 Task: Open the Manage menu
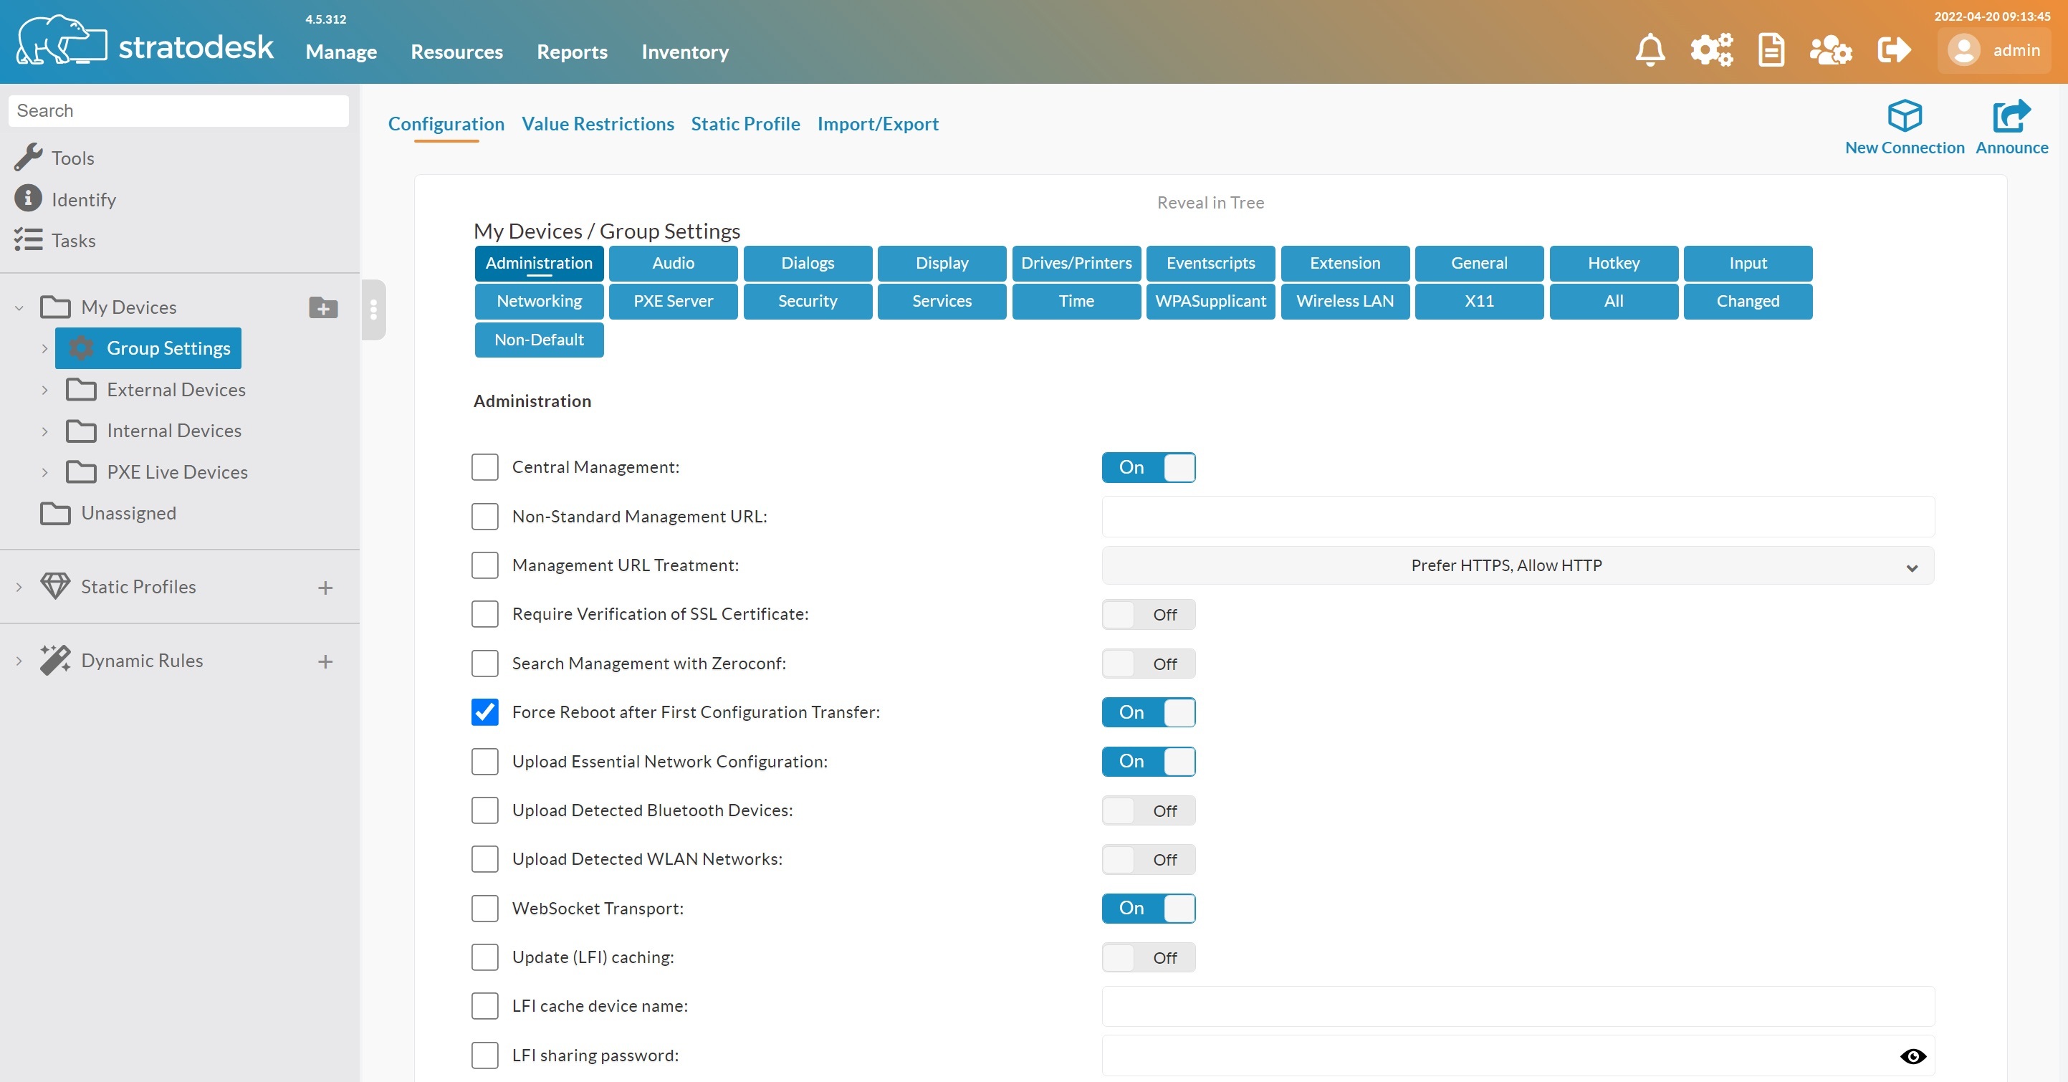(x=341, y=52)
